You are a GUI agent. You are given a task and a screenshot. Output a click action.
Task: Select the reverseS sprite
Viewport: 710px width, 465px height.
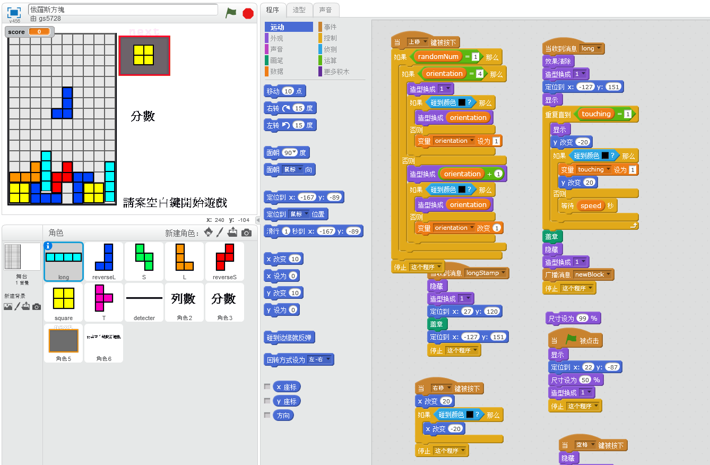coord(224,261)
